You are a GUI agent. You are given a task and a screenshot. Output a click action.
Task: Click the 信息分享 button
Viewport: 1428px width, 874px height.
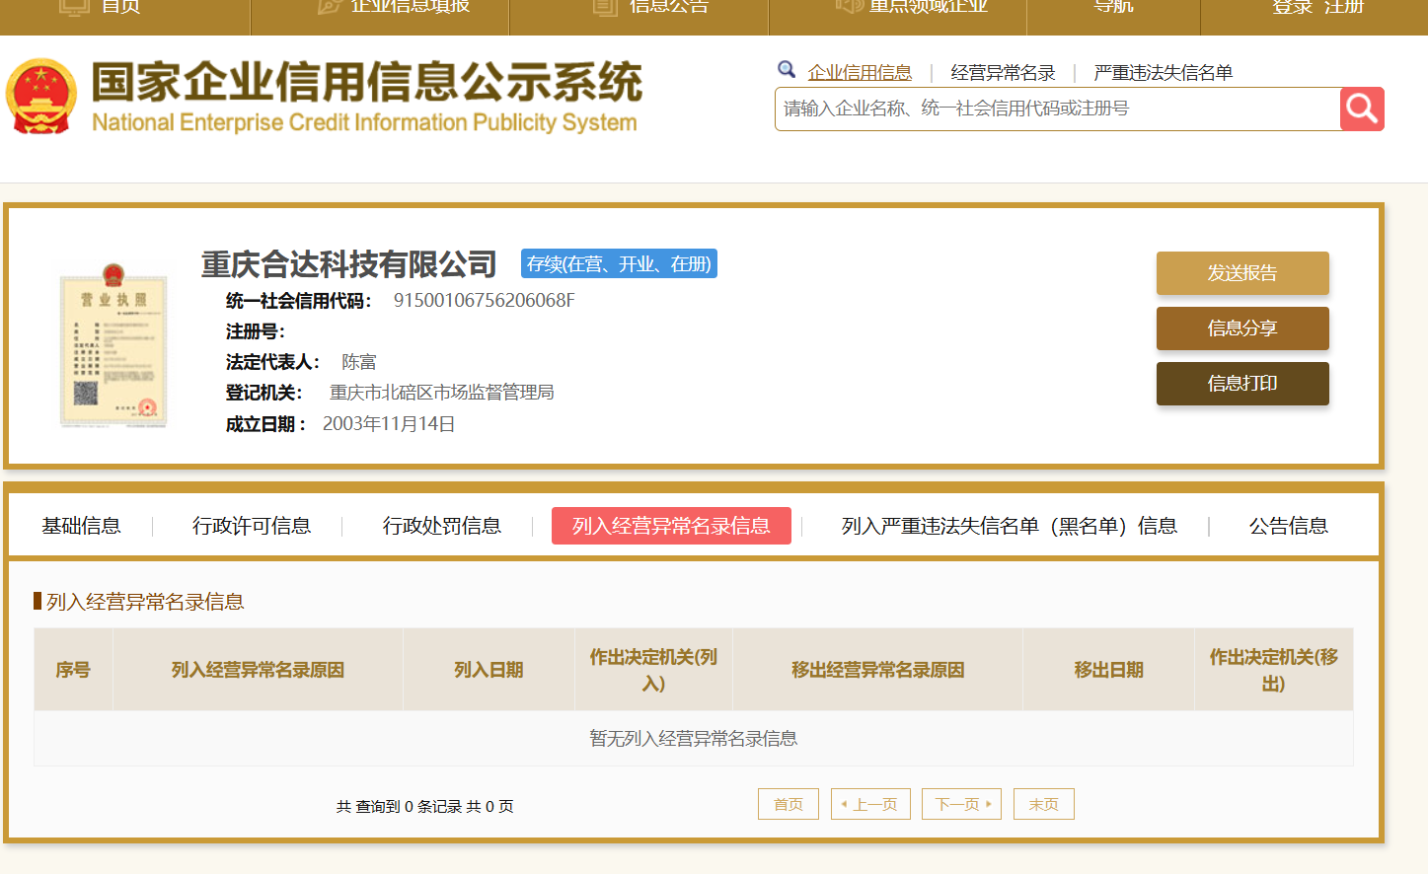1242,328
